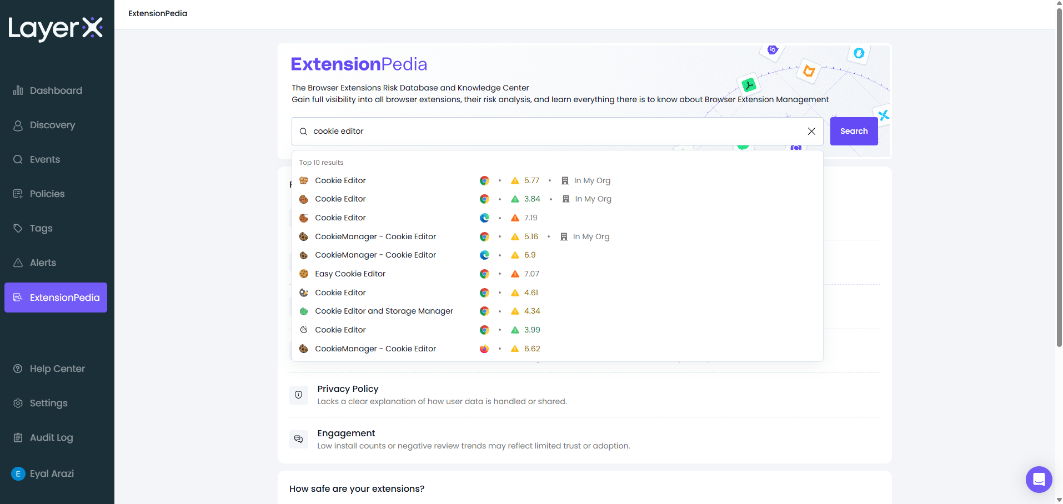Image resolution: width=1063 pixels, height=504 pixels.
Task: Click the ExtensionPedia sidebar icon
Action: pyautogui.click(x=18, y=298)
